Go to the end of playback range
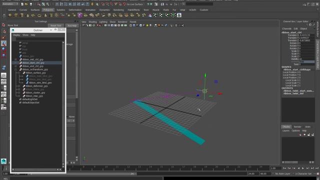The image size is (320, 180). 317,168
